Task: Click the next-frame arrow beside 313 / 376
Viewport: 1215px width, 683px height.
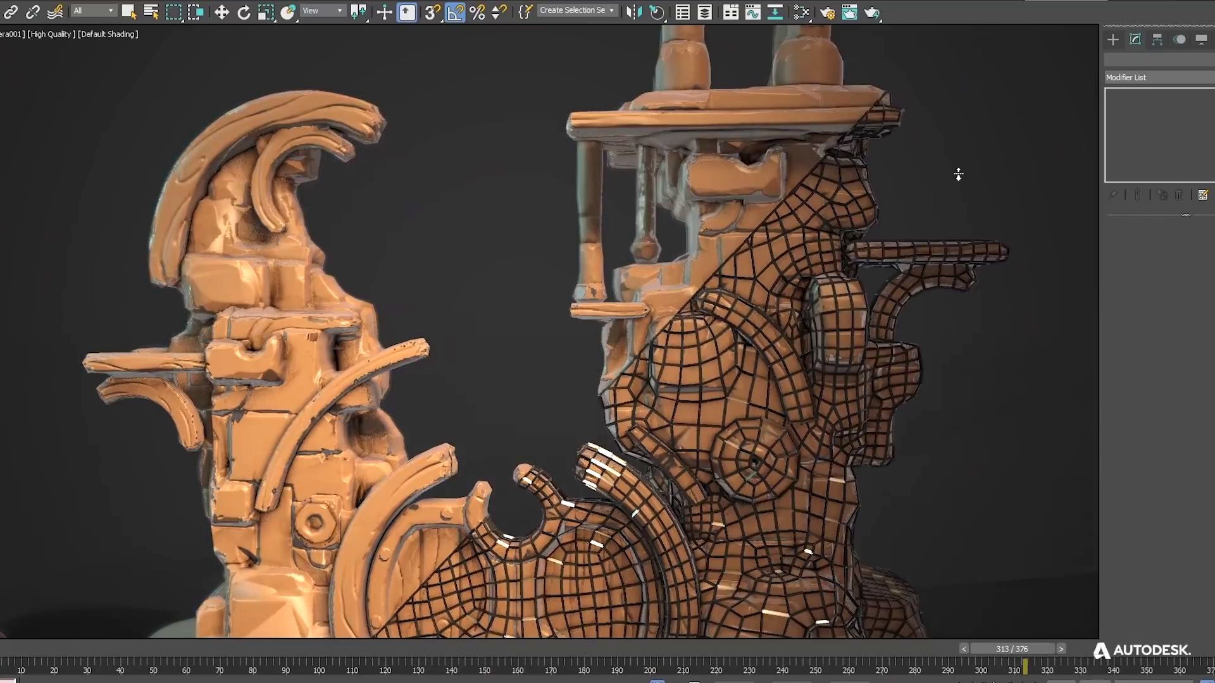Action: (x=1061, y=649)
